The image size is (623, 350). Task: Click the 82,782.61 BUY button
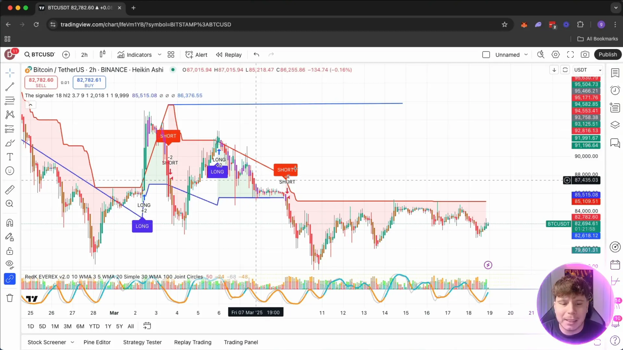(x=89, y=82)
